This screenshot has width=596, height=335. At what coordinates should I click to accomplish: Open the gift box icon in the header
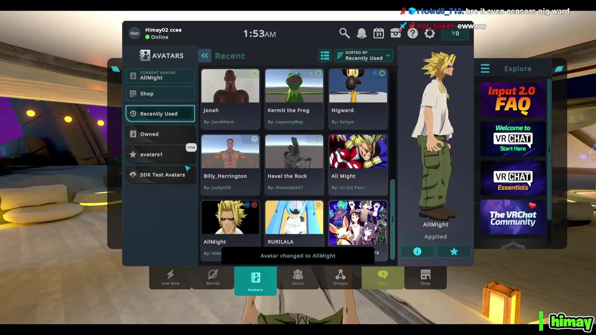396,33
